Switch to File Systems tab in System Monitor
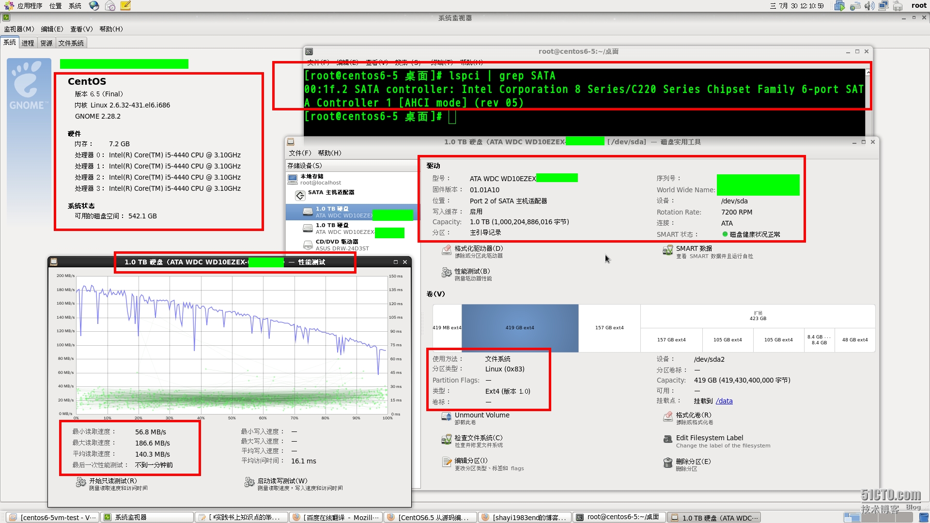The image size is (930, 523). coord(71,43)
